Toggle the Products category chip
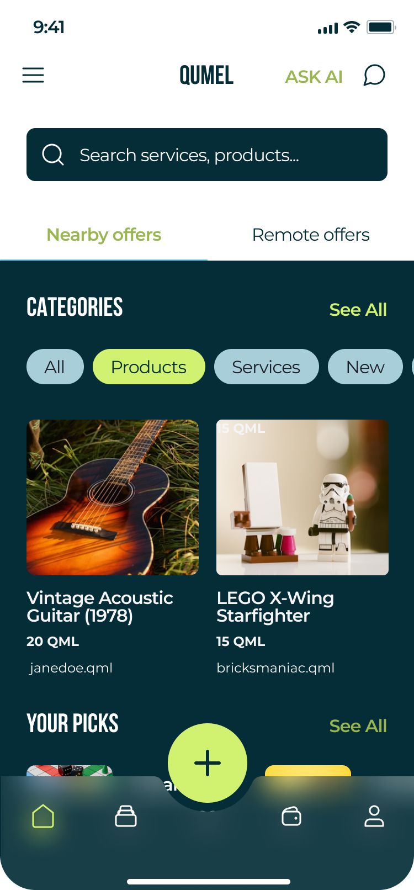Viewport: 414px width, 890px height. [x=148, y=367]
